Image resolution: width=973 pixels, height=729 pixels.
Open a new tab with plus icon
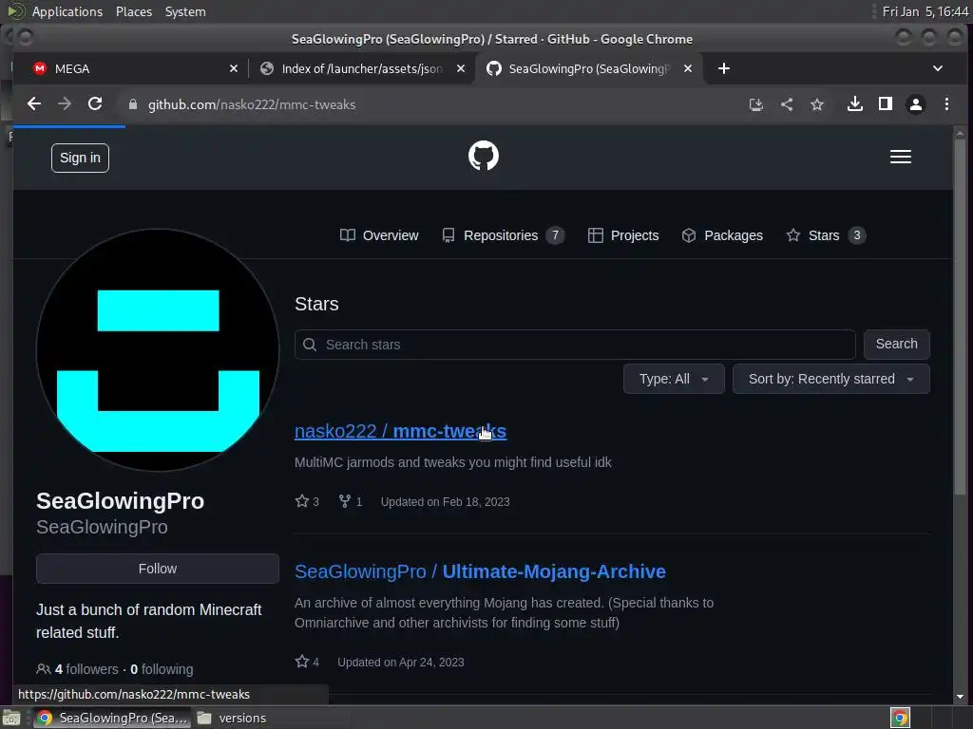tap(723, 68)
